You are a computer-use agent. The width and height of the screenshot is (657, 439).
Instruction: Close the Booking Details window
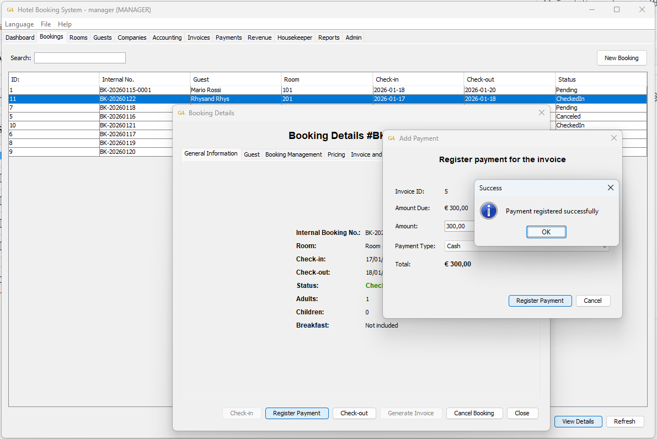tap(541, 113)
